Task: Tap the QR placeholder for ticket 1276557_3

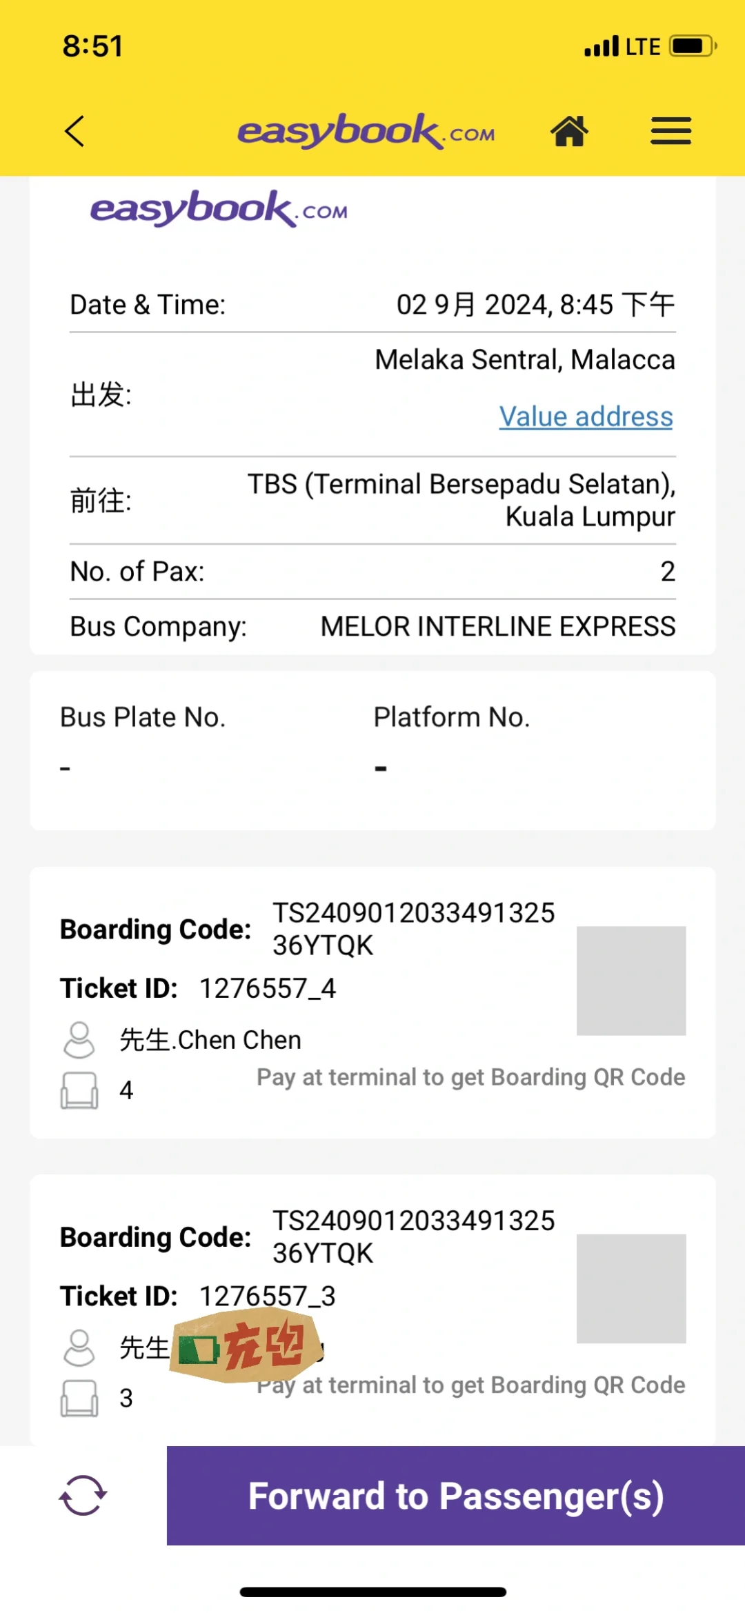Action: [631, 1288]
